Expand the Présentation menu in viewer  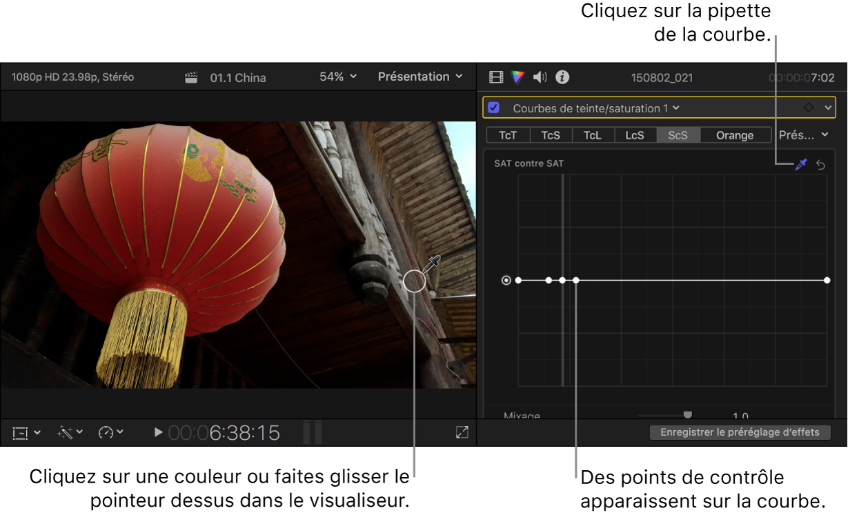[x=420, y=77]
